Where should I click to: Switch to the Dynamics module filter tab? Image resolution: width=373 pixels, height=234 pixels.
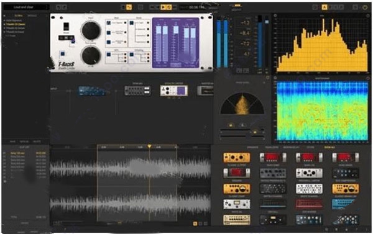[x=252, y=148]
